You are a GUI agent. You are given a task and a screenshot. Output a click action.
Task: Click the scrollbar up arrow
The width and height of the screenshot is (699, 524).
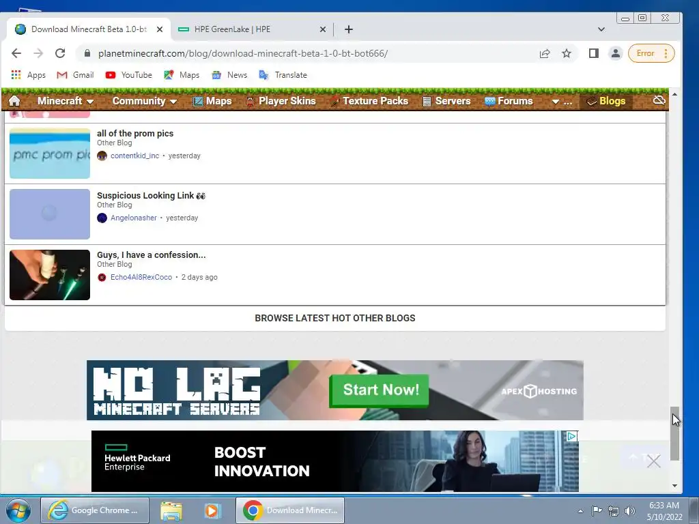click(x=675, y=94)
